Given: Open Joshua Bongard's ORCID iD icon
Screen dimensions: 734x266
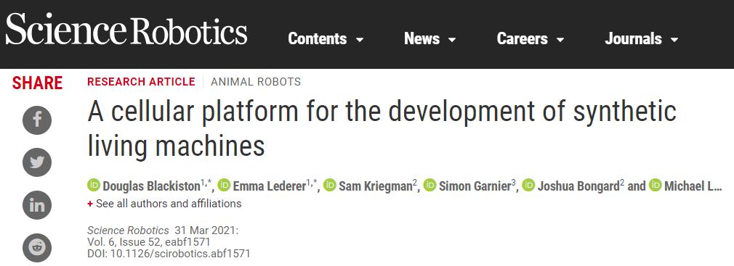Looking at the screenshot, I should click(x=528, y=186).
